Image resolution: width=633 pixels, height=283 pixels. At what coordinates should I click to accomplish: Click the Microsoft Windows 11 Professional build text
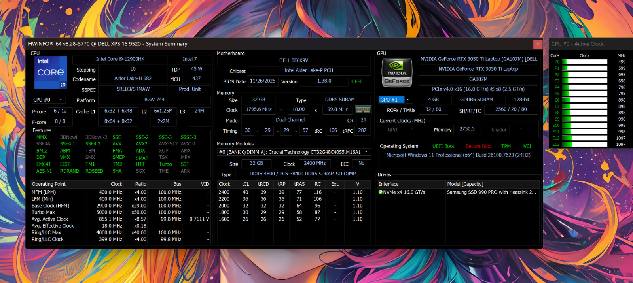[x=458, y=155]
